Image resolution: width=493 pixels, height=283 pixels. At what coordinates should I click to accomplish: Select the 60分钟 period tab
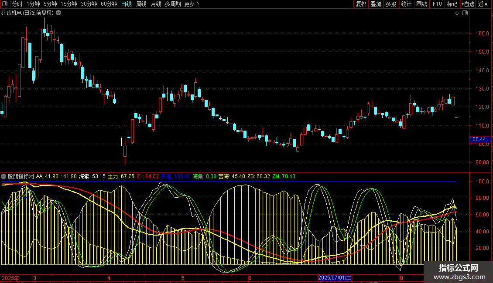(109, 4)
